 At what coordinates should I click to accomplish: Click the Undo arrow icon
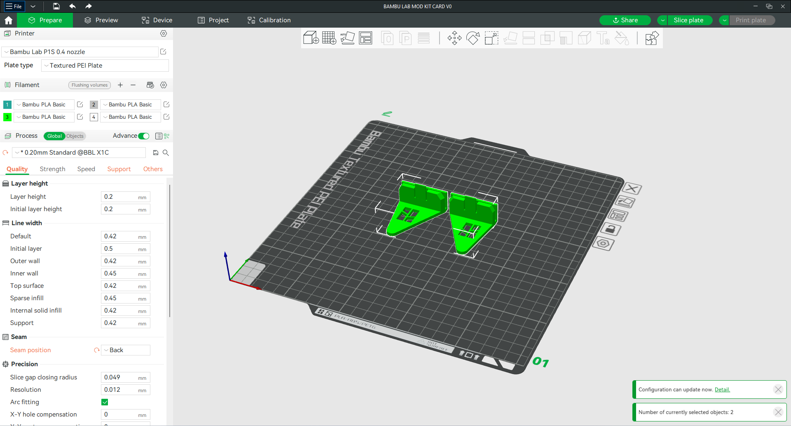coord(73,6)
